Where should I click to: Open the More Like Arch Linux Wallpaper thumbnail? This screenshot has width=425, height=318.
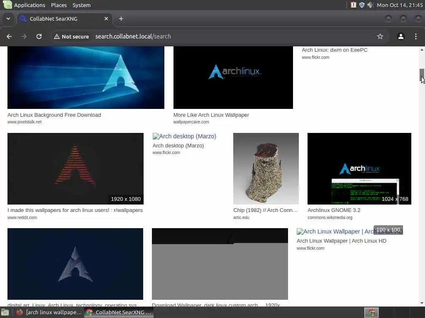[233, 77]
